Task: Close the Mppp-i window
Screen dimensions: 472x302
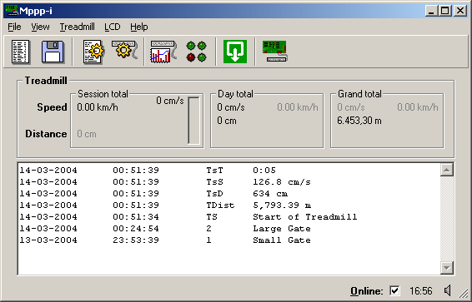Action: (x=460, y=11)
